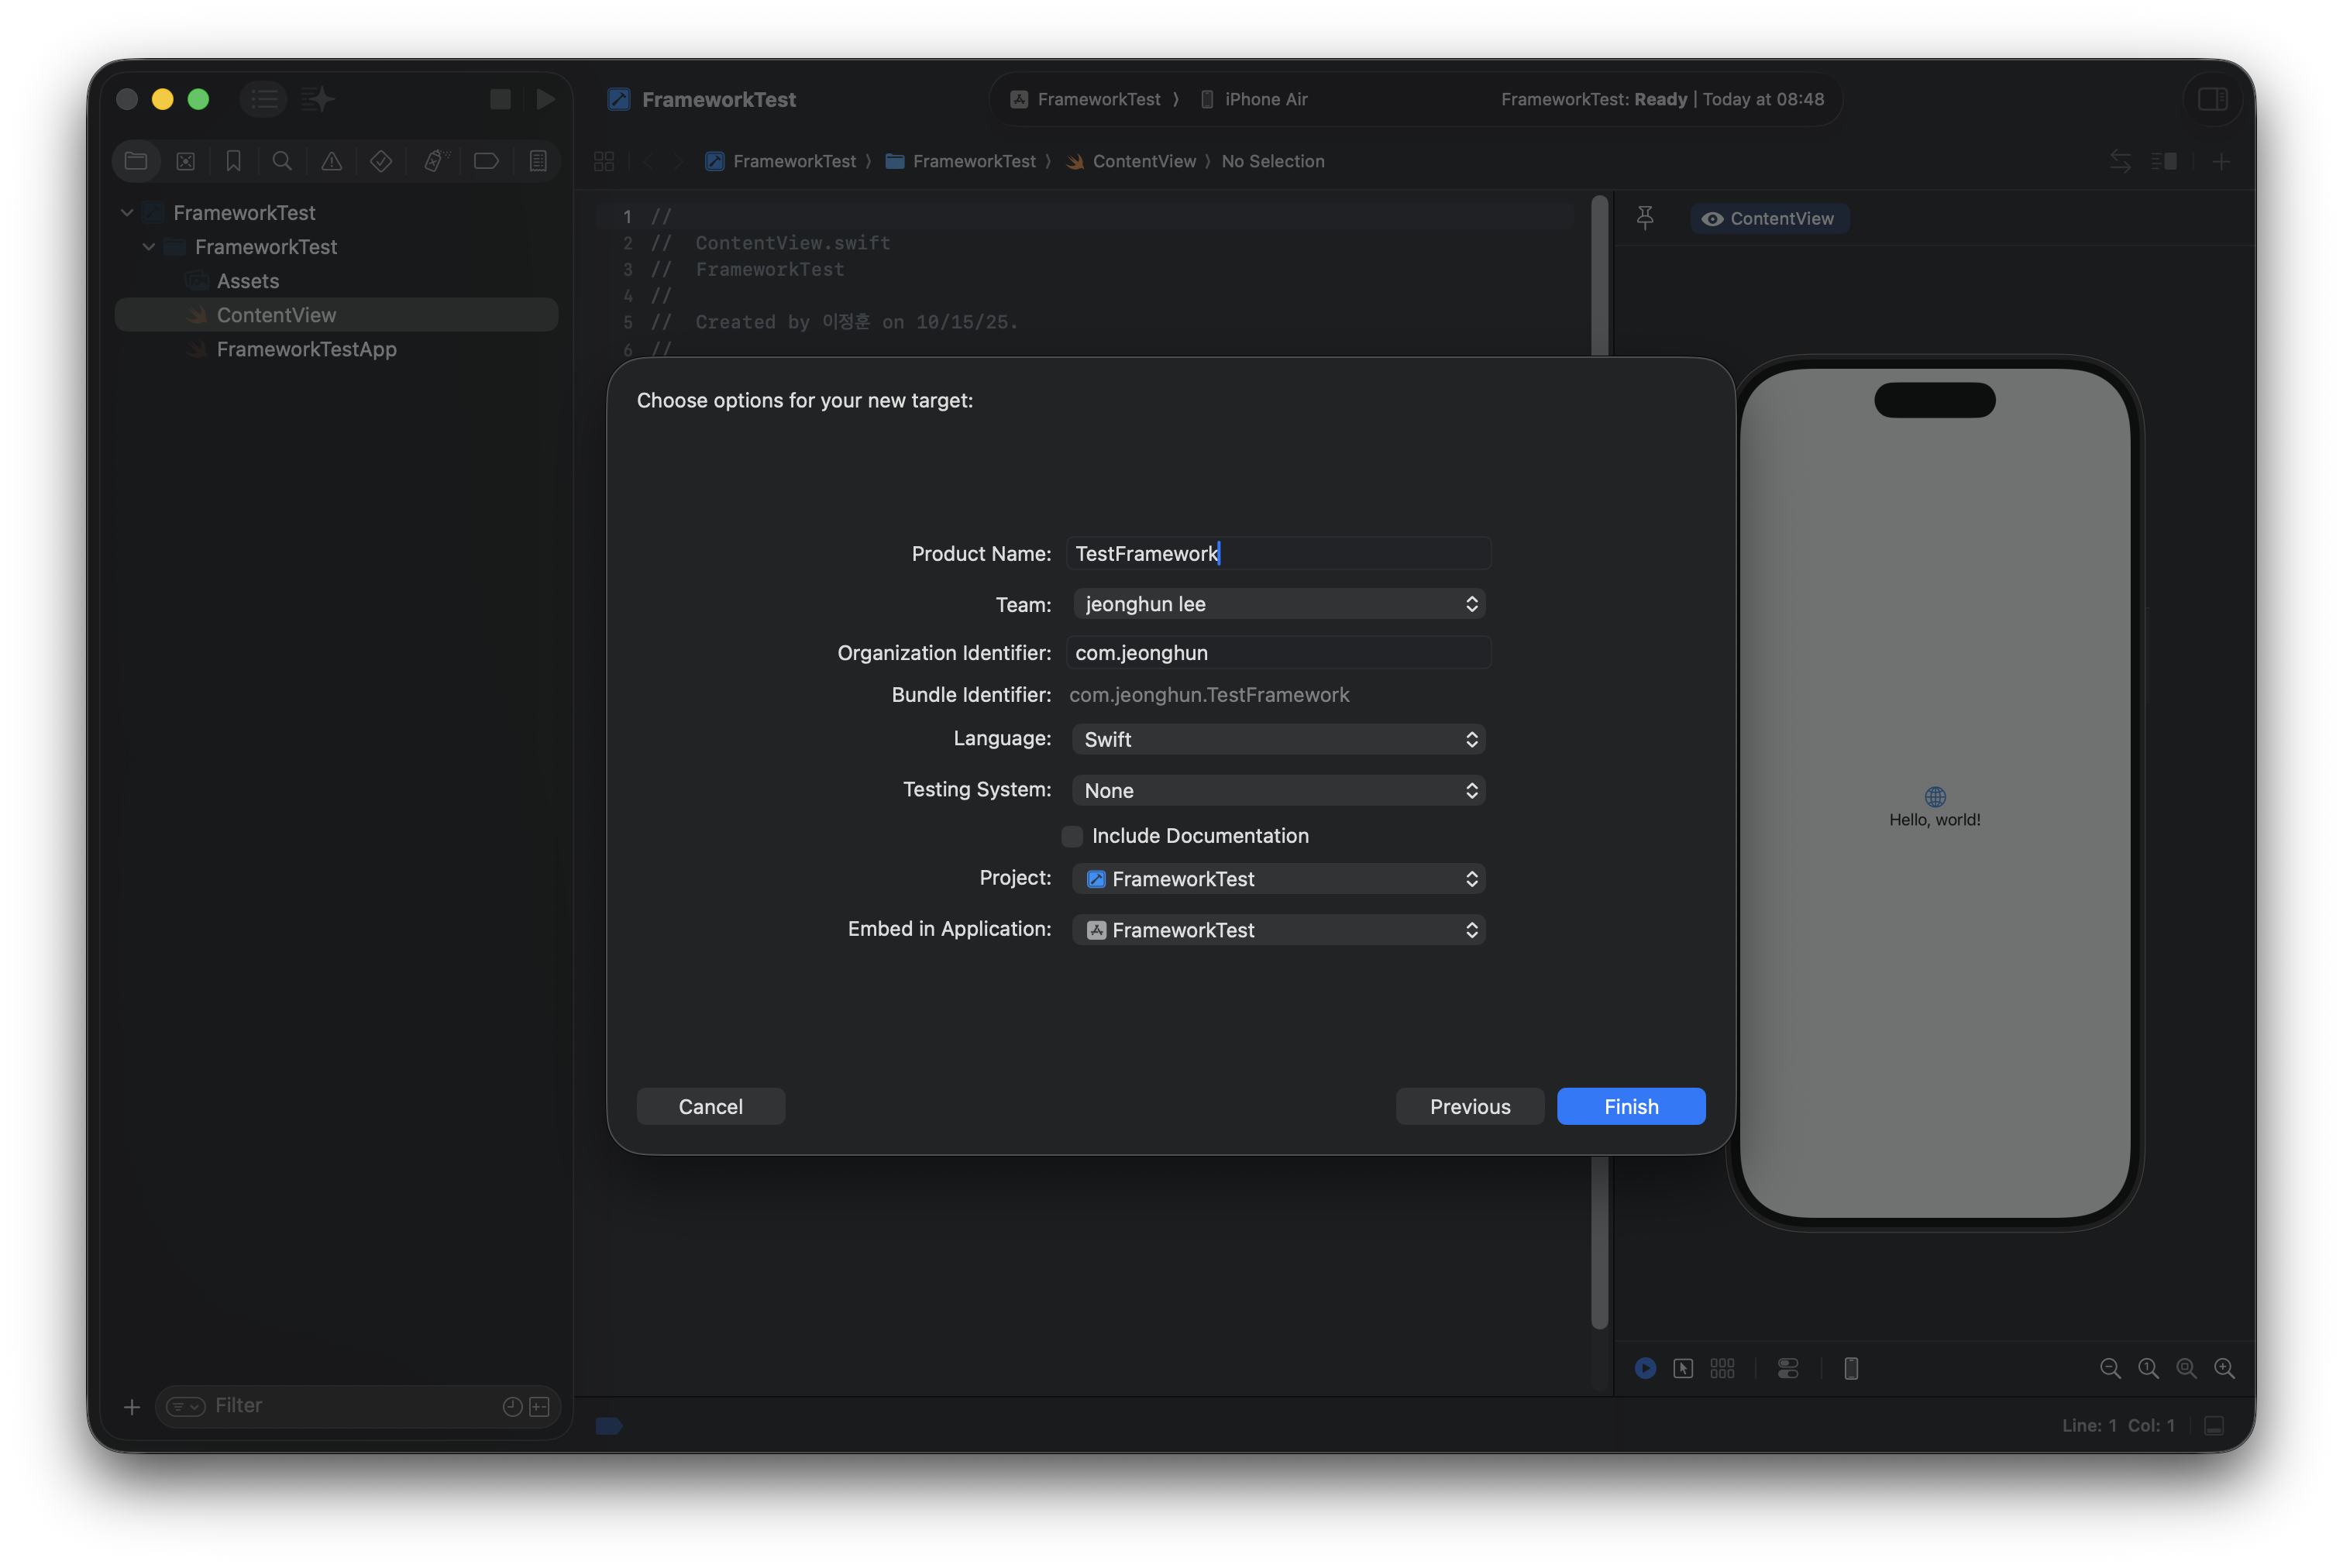Click the Previous button
The width and height of the screenshot is (2343, 1568).
1469,1106
